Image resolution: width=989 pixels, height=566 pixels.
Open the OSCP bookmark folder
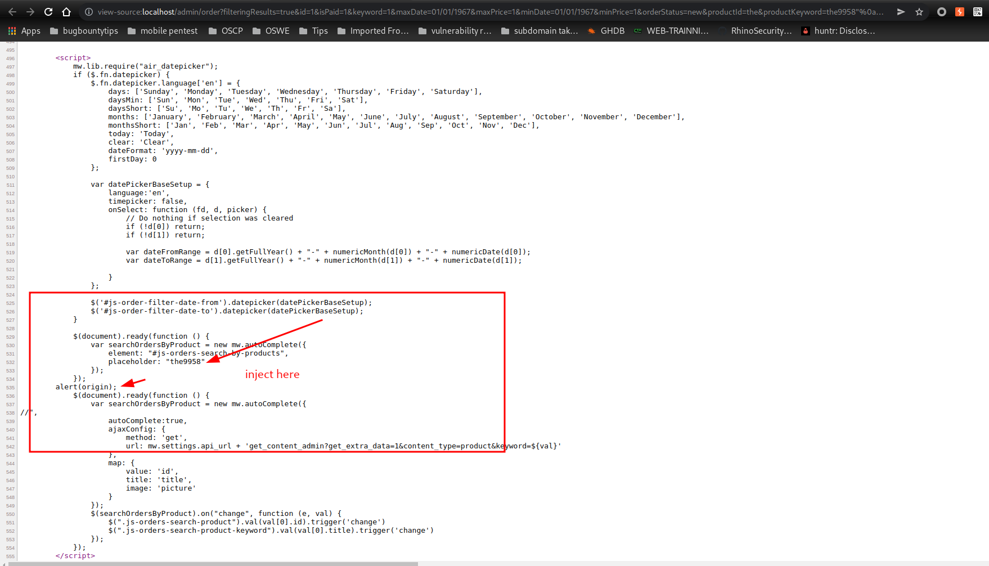[226, 31]
